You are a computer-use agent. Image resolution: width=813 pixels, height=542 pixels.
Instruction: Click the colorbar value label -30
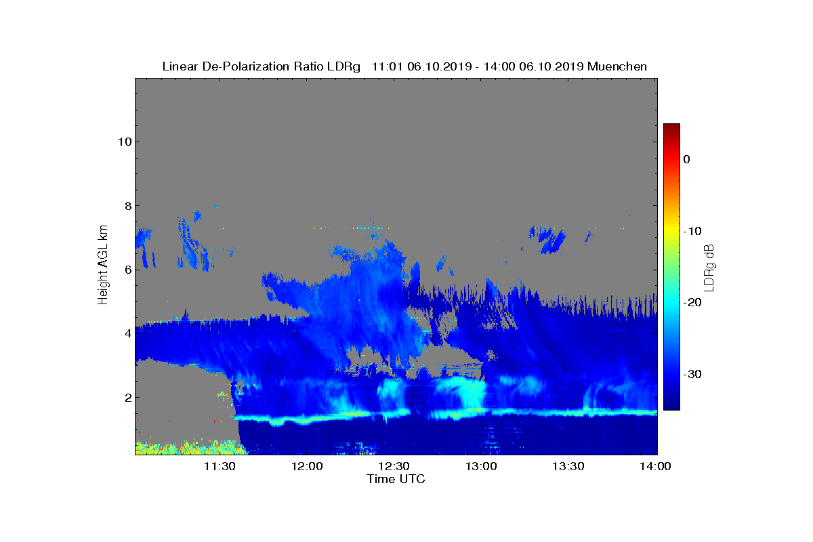(692, 375)
